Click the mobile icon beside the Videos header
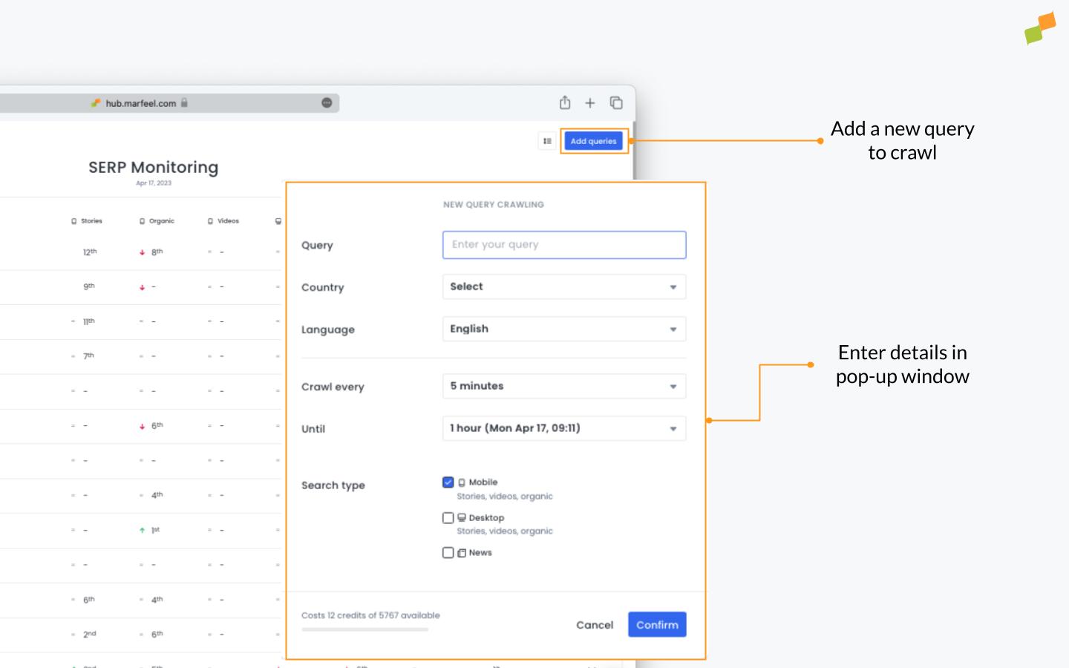The width and height of the screenshot is (1069, 668). (x=210, y=220)
